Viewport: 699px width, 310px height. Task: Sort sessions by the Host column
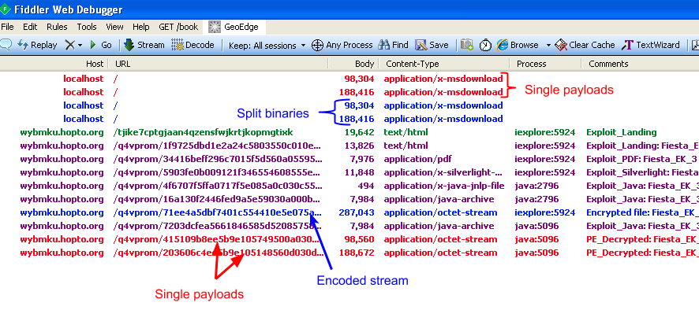click(x=54, y=64)
